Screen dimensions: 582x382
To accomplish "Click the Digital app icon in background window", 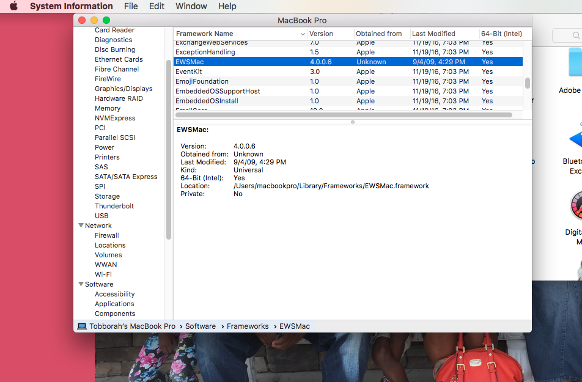I will (x=576, y=205).
